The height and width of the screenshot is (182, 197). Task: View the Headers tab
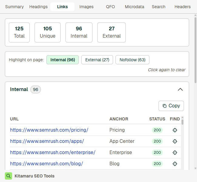click(182, 7)
